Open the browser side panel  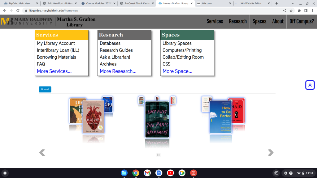[306, 11]
